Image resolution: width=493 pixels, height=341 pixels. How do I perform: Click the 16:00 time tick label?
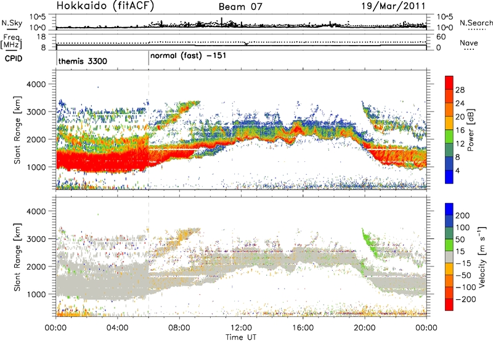(303, 328)
